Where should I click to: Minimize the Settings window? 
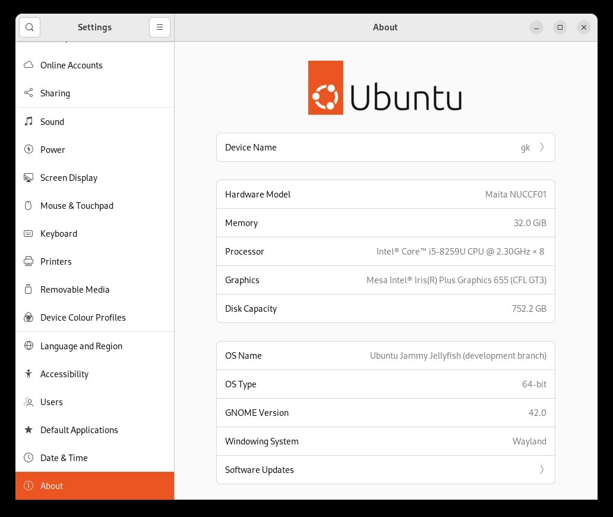[x=536, y=27]
